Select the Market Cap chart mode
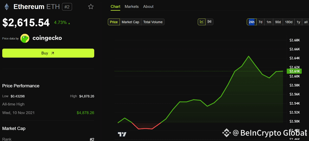Screen dimensions: 309x141 (x=131, y=22)
